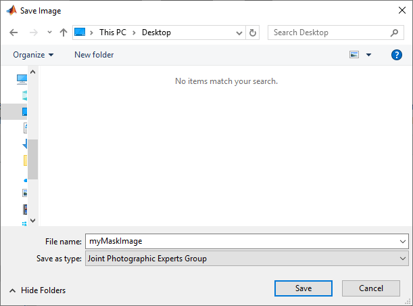413x306 pixels.
Task: Select the Videos filmstrip icon in sidebar
Action: (x=25, y=209)
